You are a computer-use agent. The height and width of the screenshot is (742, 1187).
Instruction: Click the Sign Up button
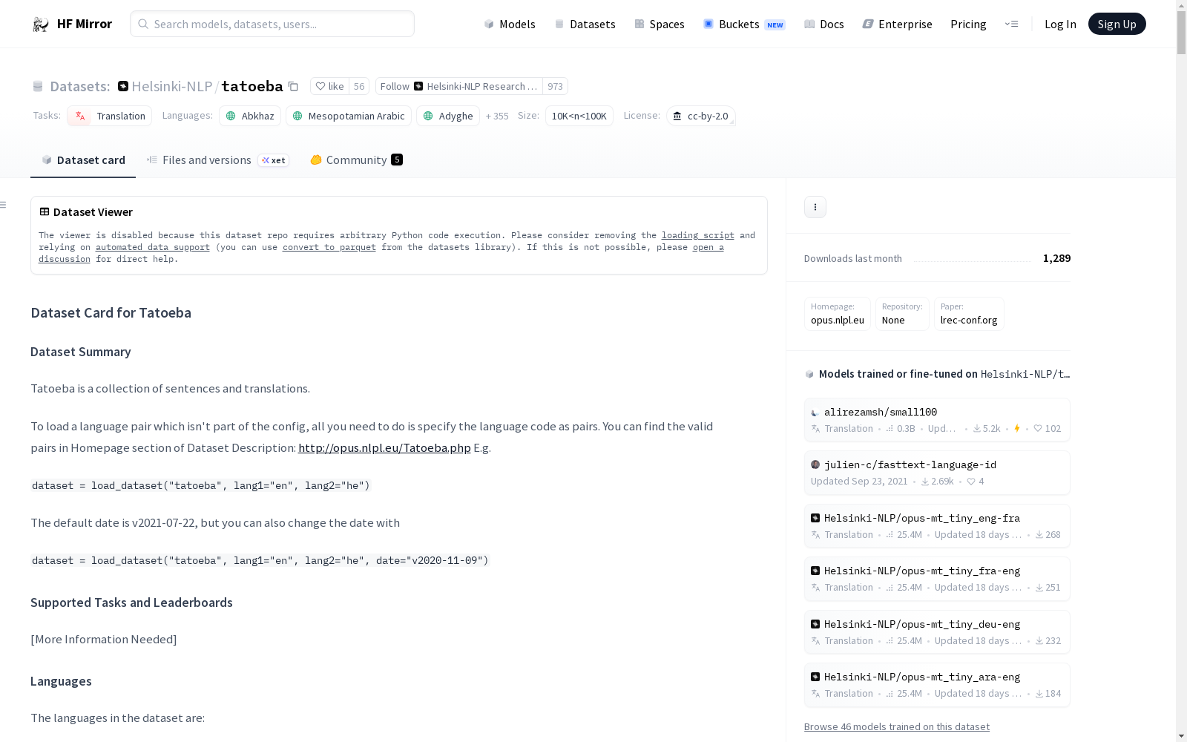[1117, 24]
